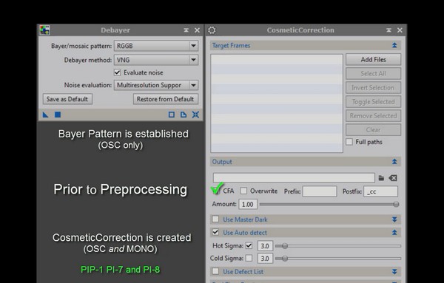Click the Debayer process icon in title bar
Image resolution: width=444 pixels, height=283 pixels.
pos(44,30)
